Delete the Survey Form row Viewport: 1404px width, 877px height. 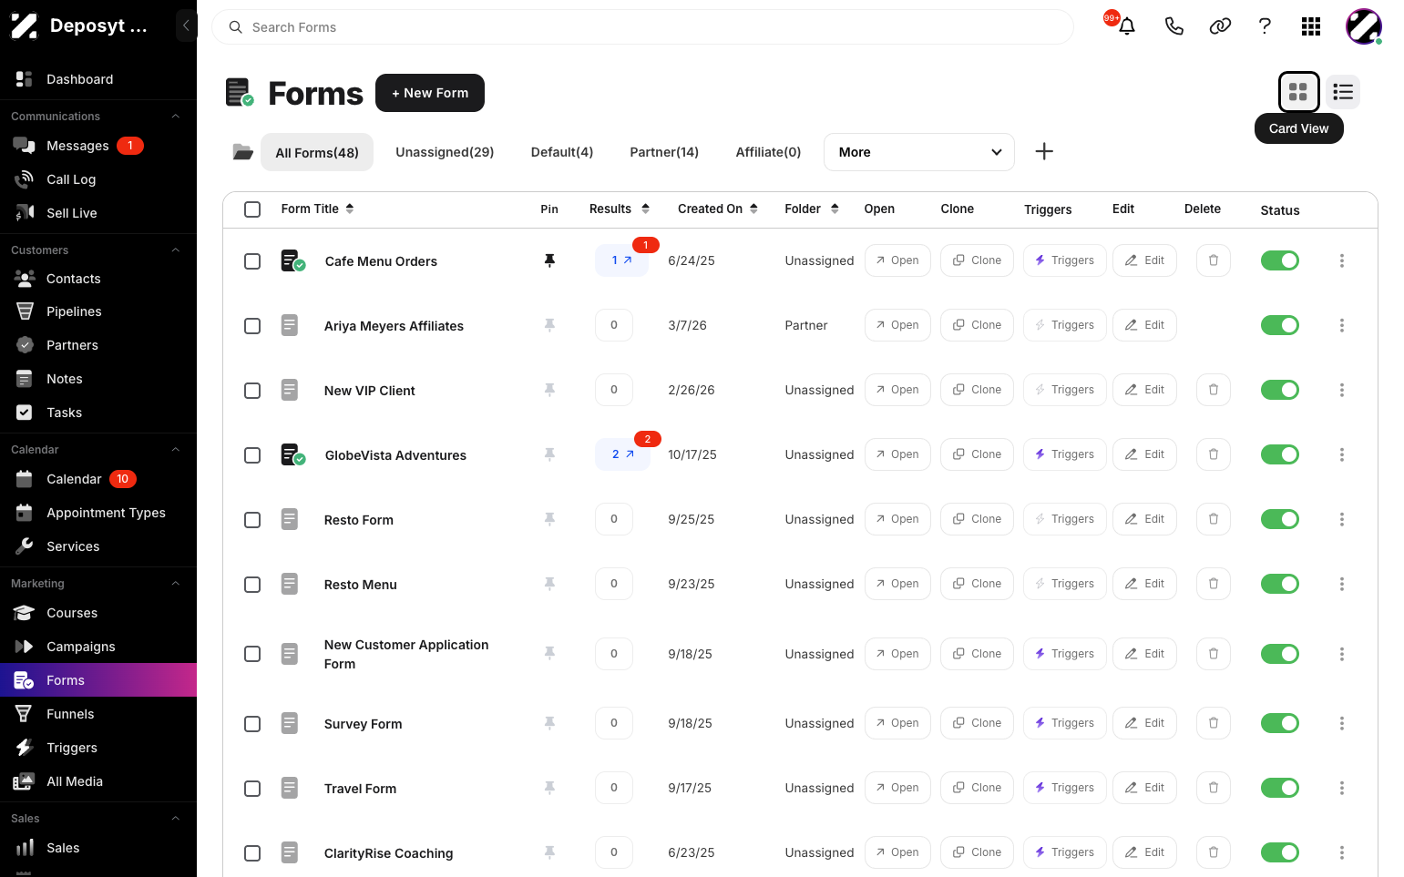click(x=1214, y=723)
